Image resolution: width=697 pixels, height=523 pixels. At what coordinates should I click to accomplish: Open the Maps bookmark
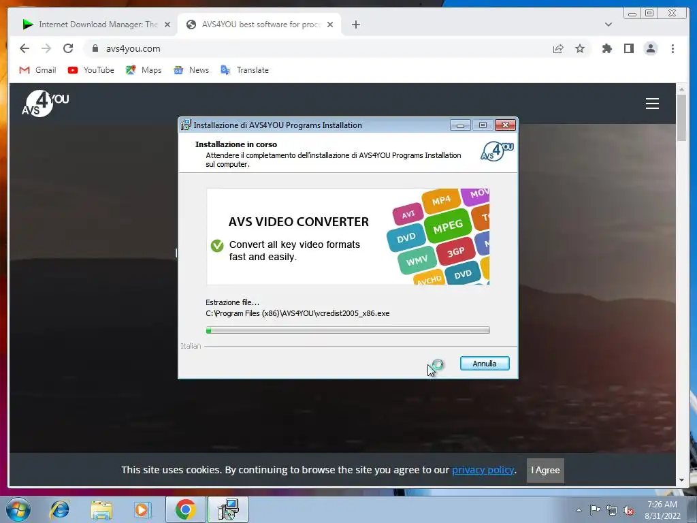tap(144, 70)
